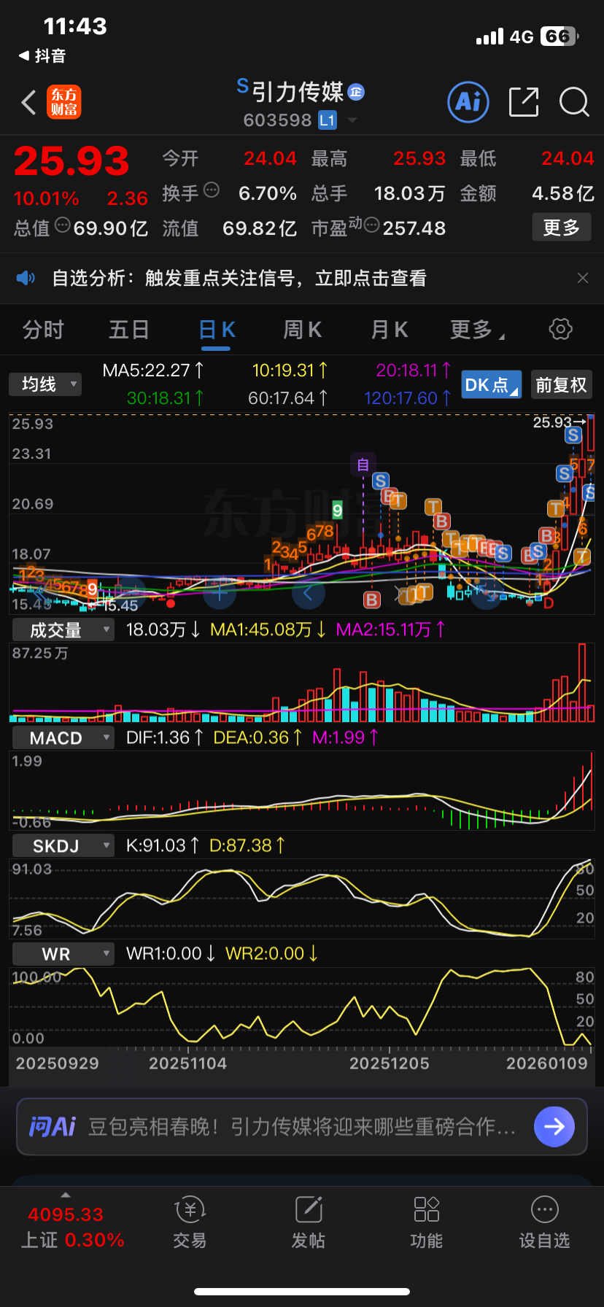
Task: Switch to 周K tab
Action: [303, 330]
